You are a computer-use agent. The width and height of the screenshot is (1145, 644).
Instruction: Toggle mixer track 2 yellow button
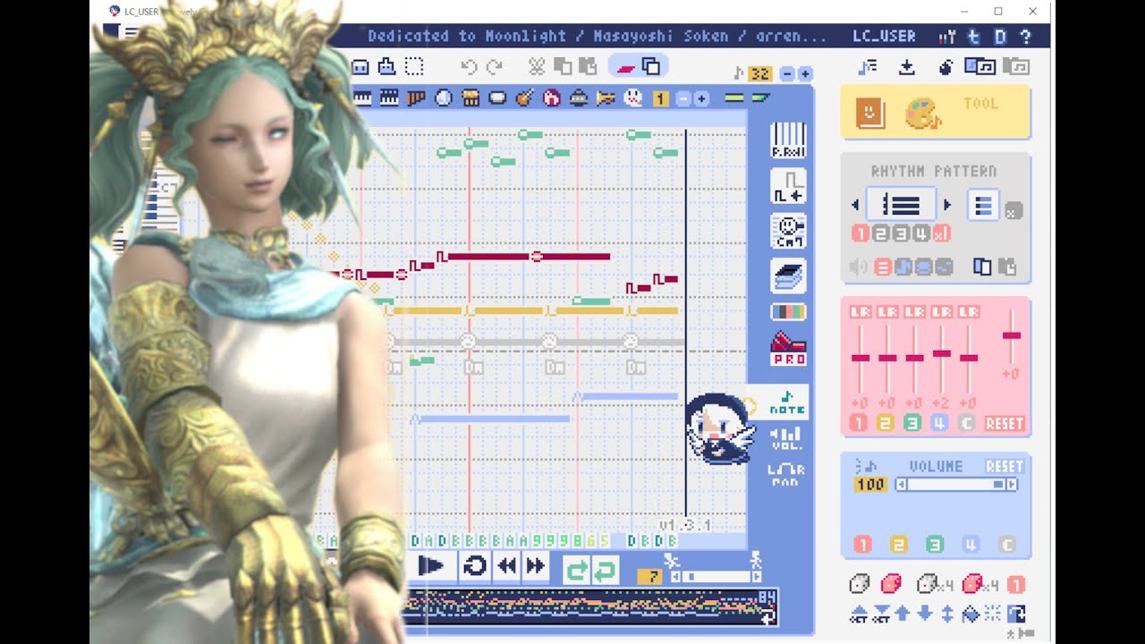pyautogui.click(x=886, y=423)
